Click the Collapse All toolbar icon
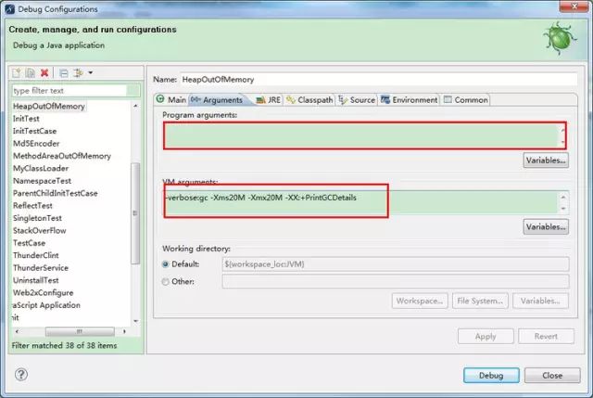593x398 pixels. (x=64, y=72)
